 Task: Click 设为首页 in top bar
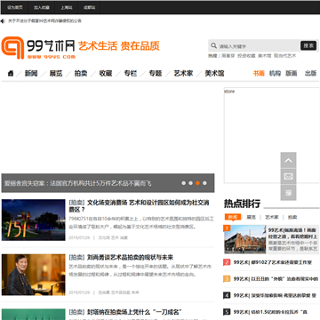[x=15, y=7]
